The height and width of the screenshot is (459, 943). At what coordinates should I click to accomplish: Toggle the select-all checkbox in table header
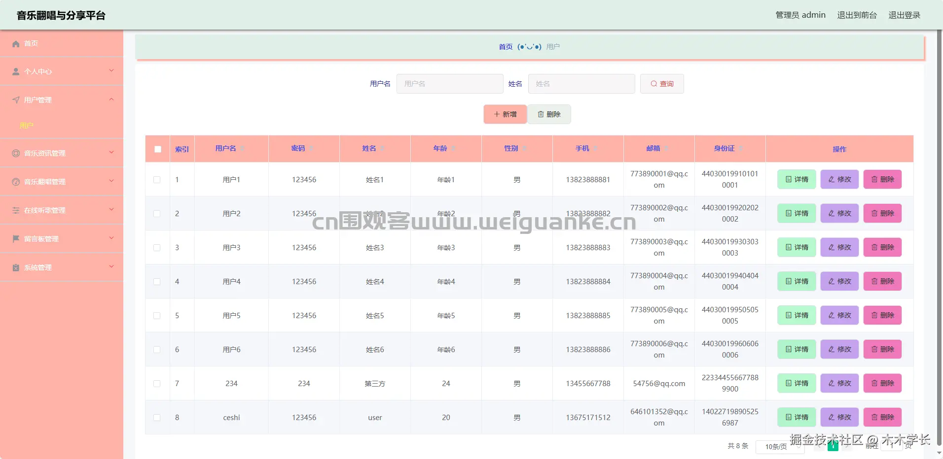click(158, 149)
